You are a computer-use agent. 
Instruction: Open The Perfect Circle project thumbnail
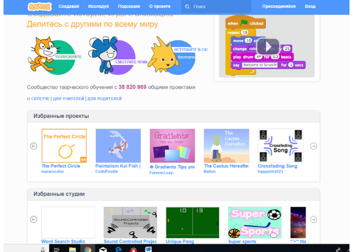64,146
